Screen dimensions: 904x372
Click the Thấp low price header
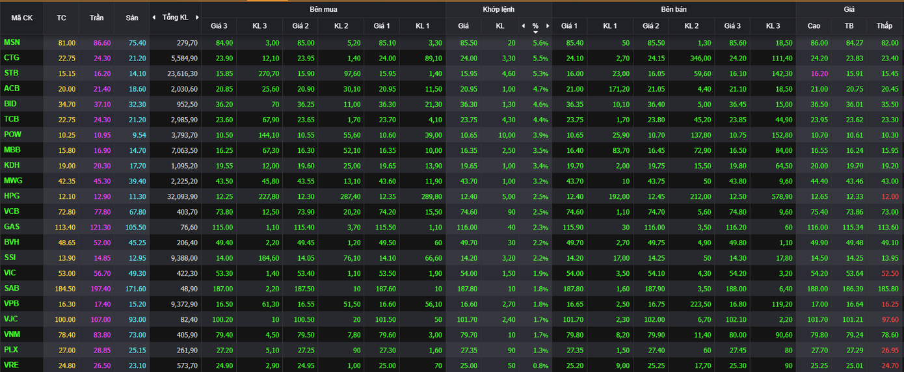(x=884, y=26)
